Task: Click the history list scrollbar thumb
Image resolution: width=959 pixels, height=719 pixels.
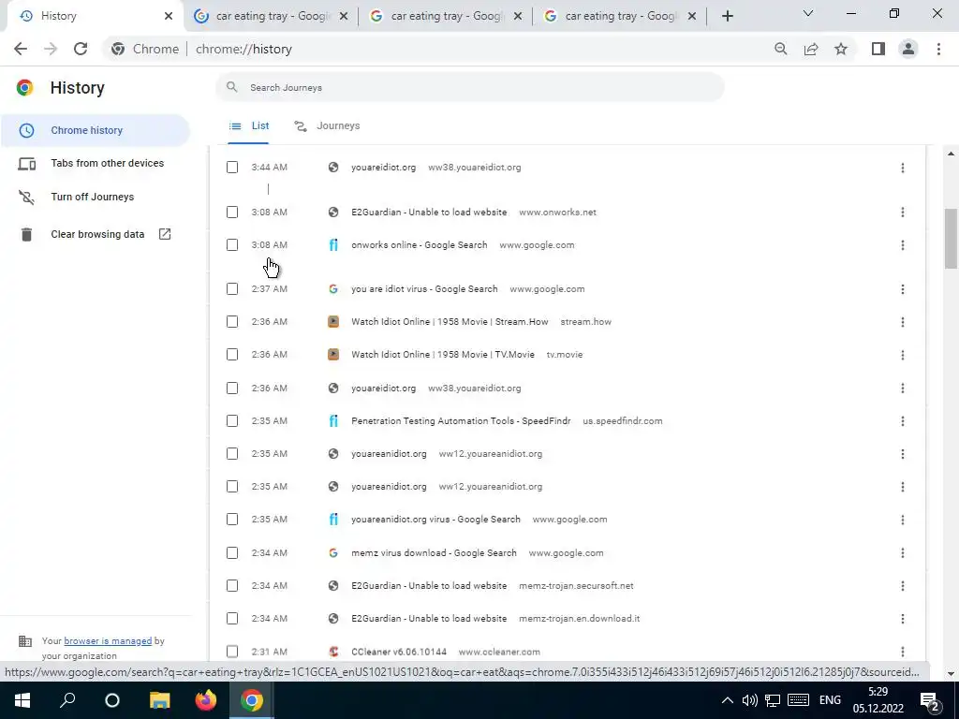Action: click(951, 239)
